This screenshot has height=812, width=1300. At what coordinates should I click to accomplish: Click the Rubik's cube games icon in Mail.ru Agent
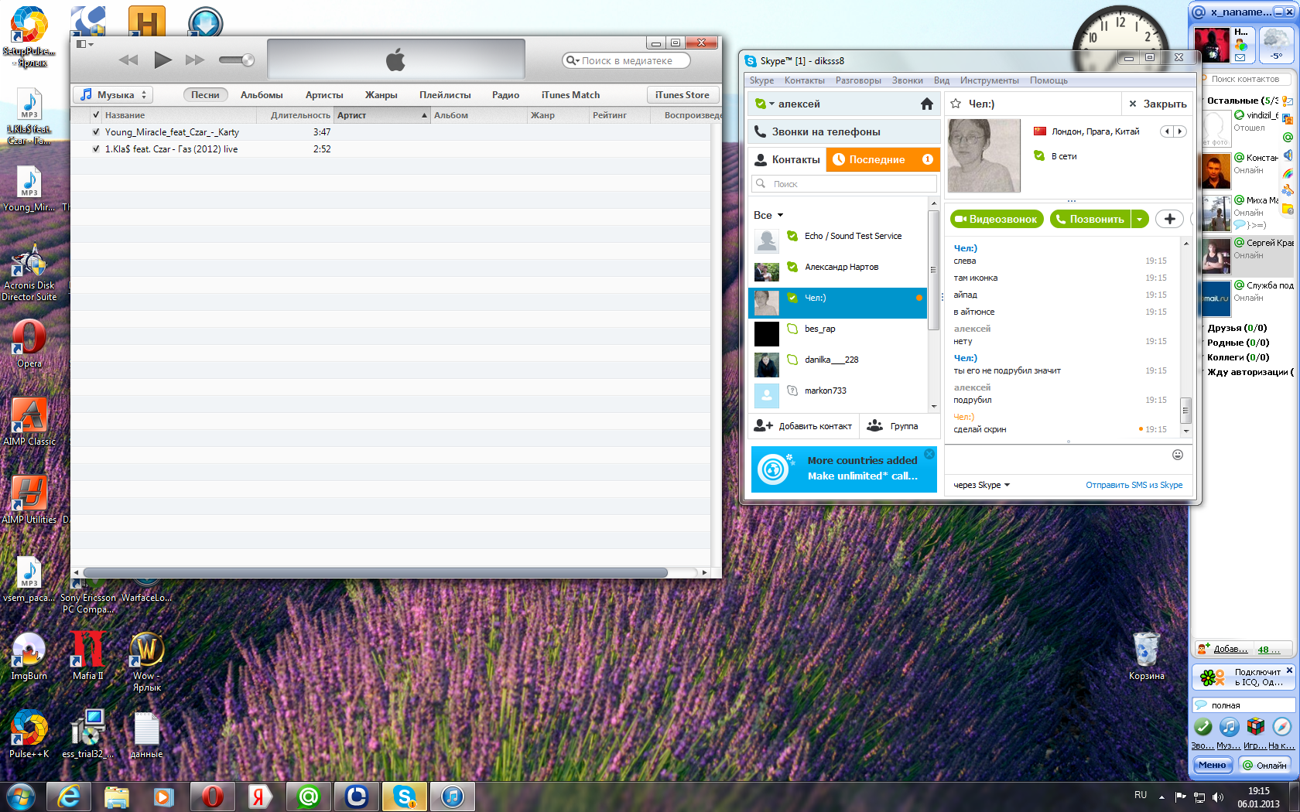(1255, 727)
